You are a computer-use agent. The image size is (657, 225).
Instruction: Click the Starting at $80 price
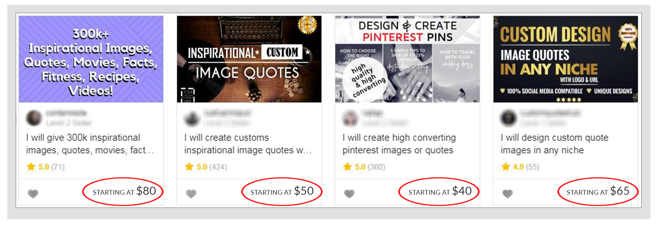point(124,191)
